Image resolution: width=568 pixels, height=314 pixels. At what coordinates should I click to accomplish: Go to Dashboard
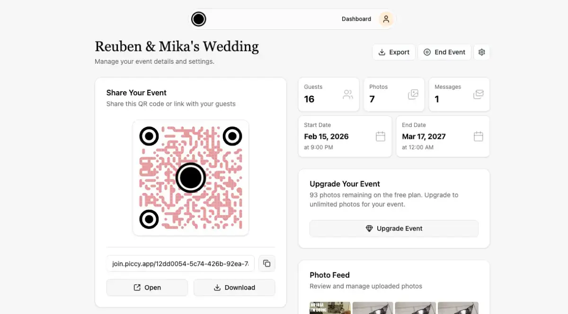tap(356, 19)
